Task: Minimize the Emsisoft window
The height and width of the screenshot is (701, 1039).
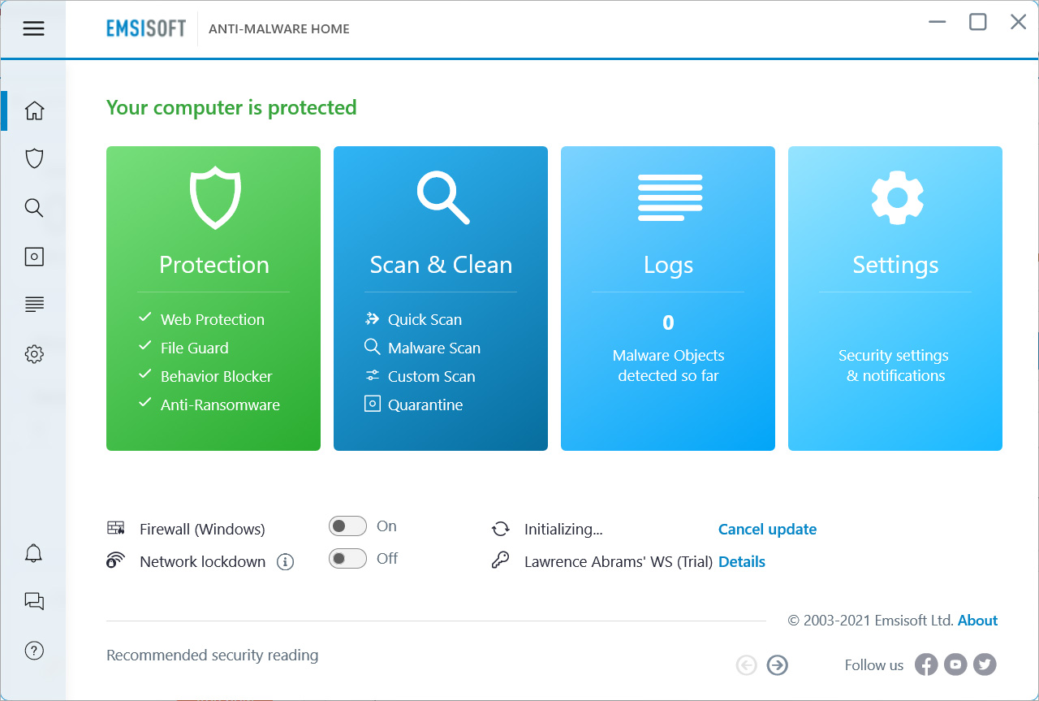Action: (x=938, y=22)
